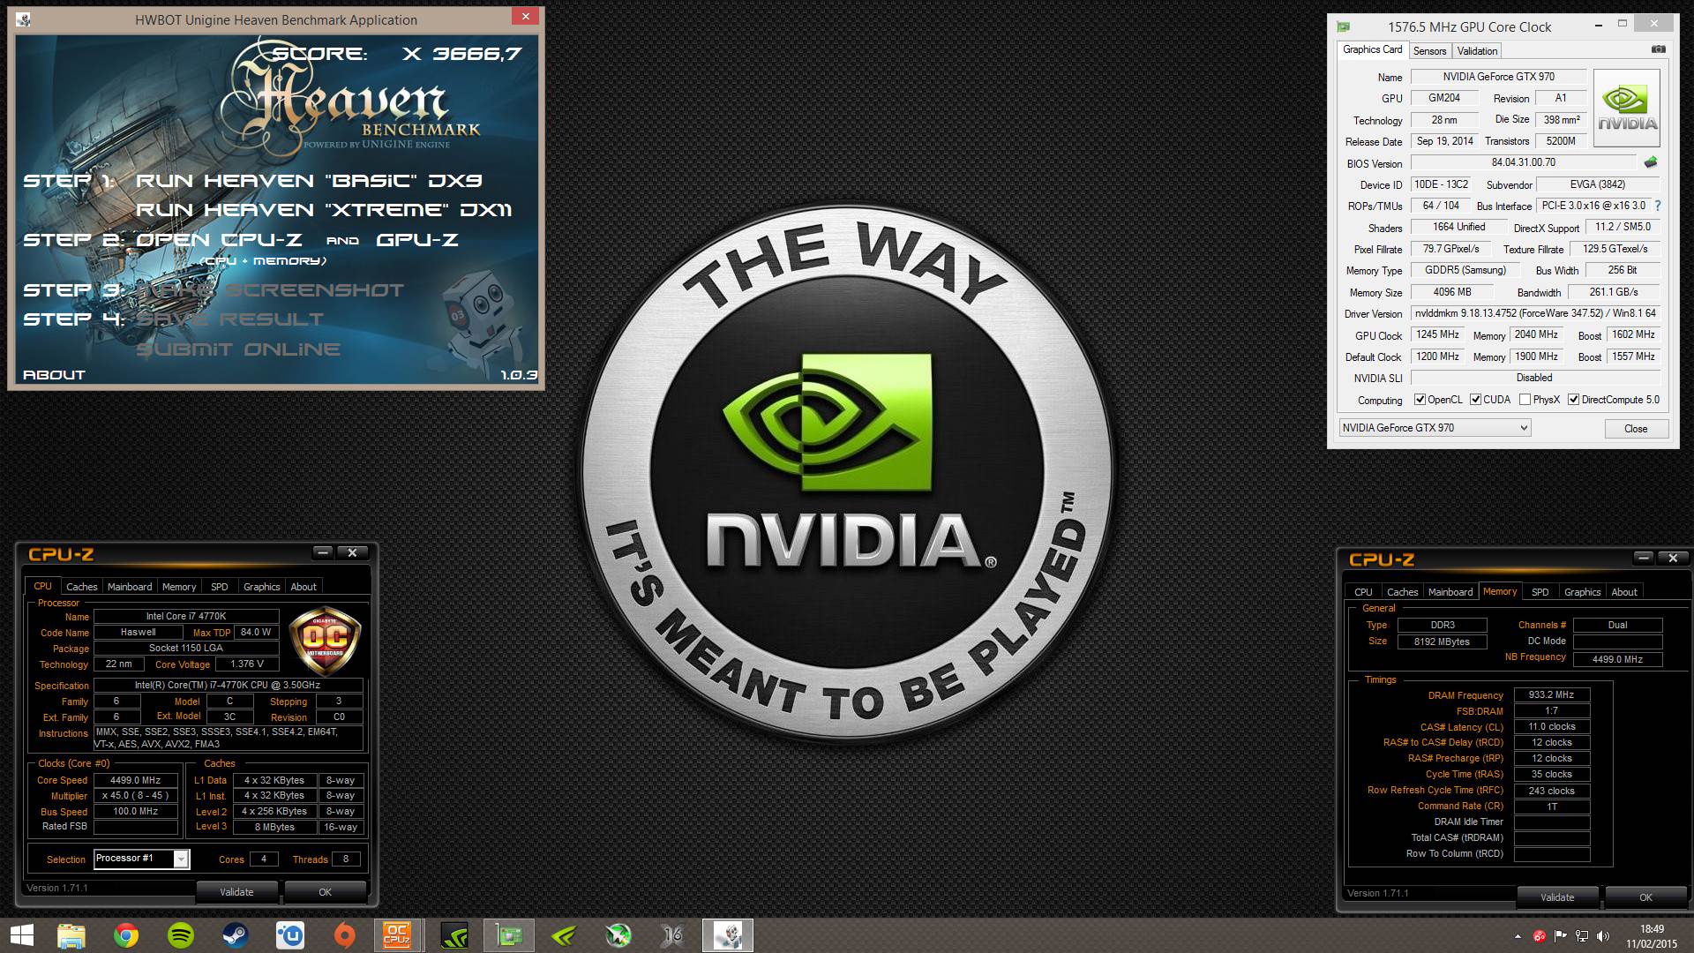Click About in HWBOT Heaven app
This screenshot has height=953, width=1694.
click(54, 375)
